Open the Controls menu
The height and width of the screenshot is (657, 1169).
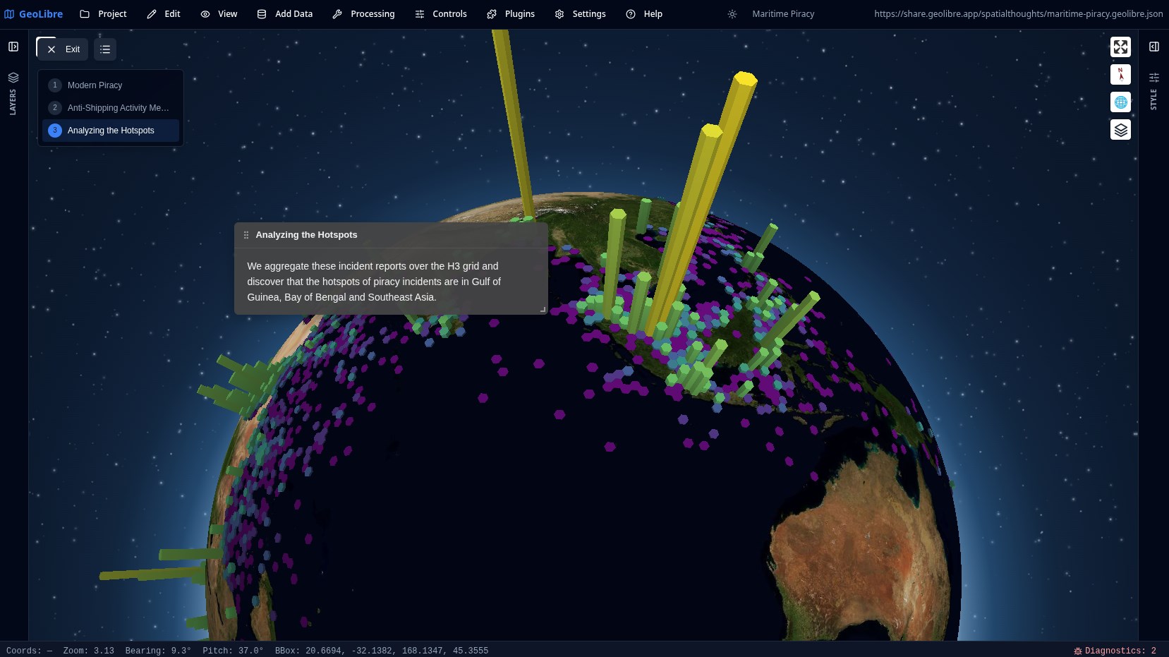coord(441,14)
